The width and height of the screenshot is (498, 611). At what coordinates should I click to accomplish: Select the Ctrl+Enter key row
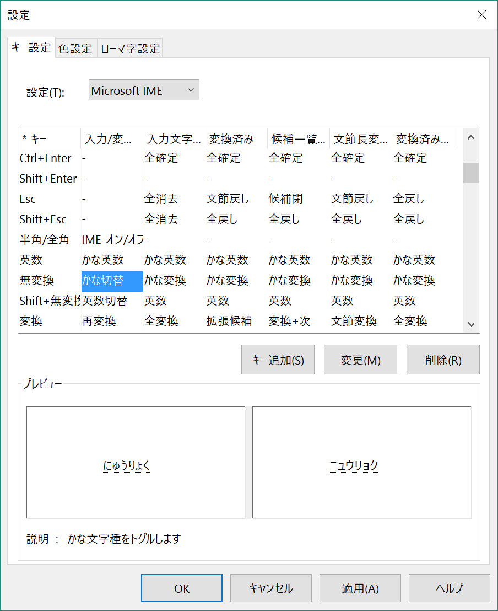46,158
